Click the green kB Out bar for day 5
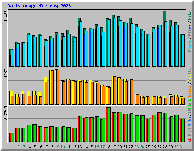 click(x=35, y=133)
